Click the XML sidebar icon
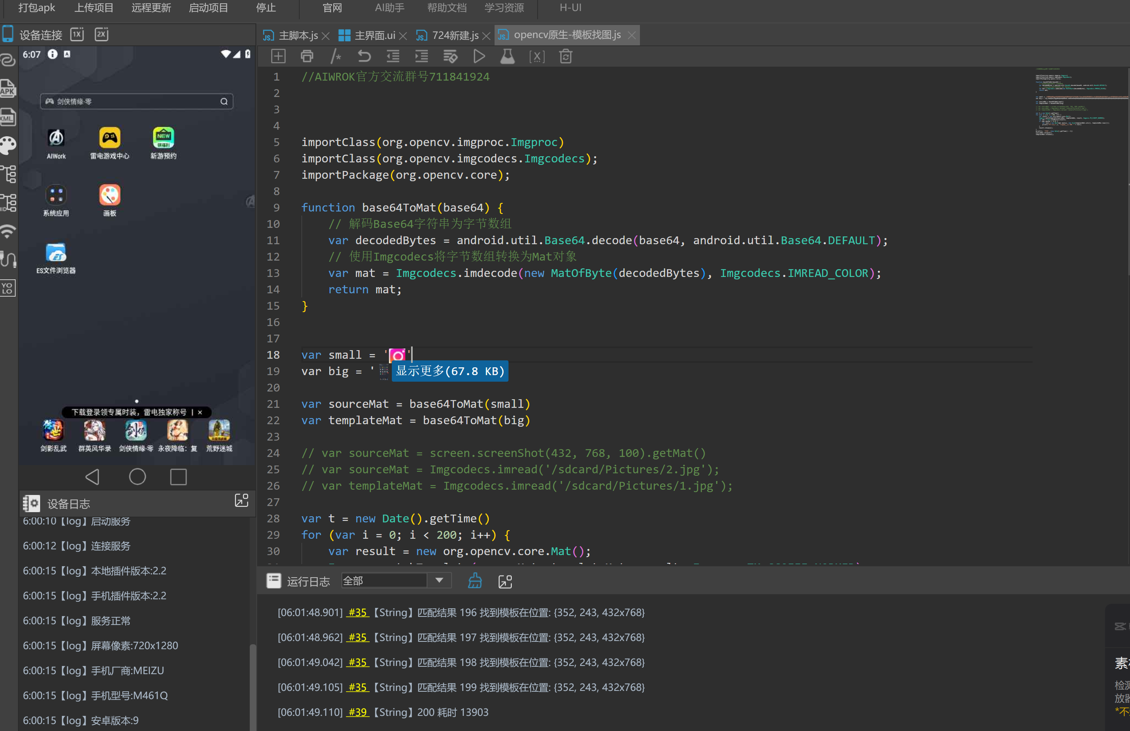The height and width of the screenshot is (731, 1130). [8, 117]
